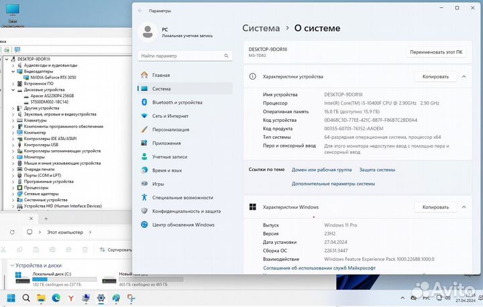Click info icon beside Характеристики устройства
Screen dimensions: 483x307
pyautogui.click(x=253, y=76)
